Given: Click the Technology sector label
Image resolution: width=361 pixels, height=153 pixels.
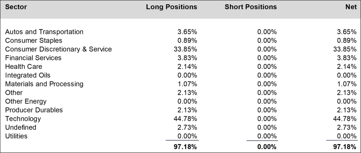Looking at the screenshot, I should pos(23,119).
